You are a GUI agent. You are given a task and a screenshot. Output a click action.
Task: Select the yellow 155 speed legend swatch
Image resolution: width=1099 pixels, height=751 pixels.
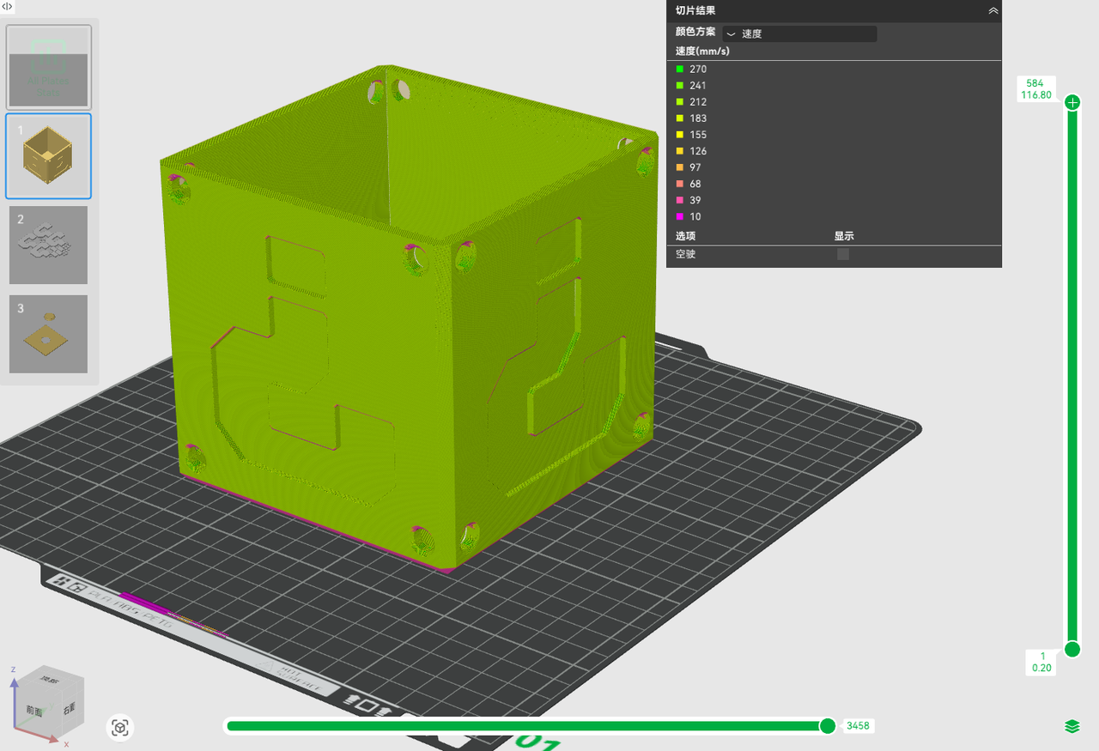[x=679, y=135]
